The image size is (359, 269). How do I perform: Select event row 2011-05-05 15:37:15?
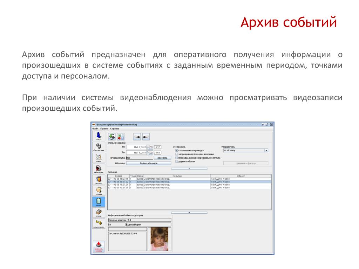point(189,179)
